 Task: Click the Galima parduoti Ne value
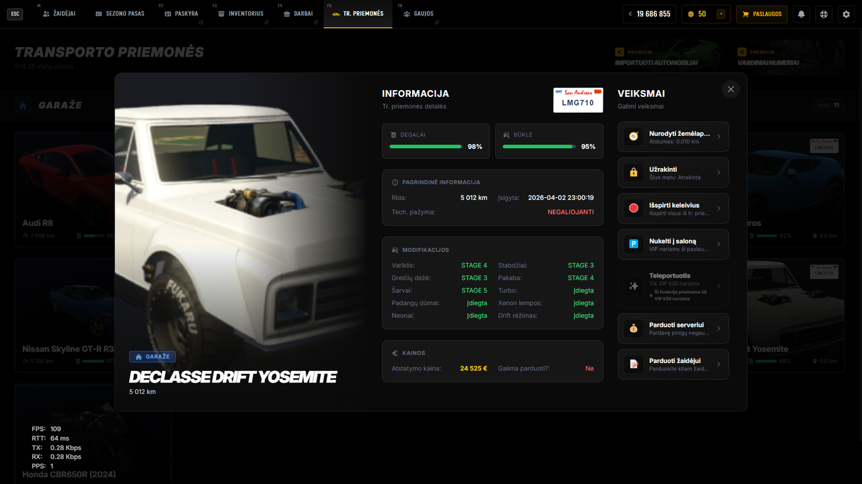[590, 368]
